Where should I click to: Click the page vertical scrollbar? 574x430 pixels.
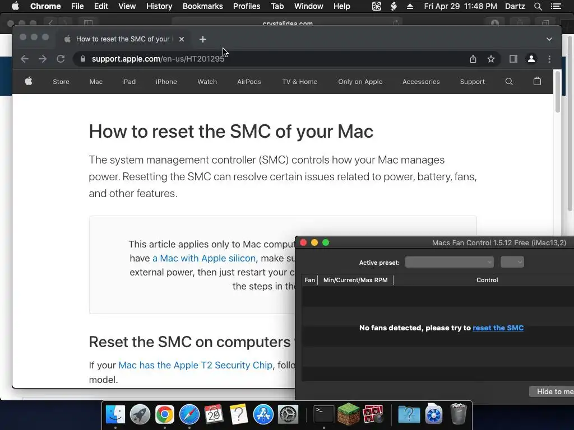point(558,91)
